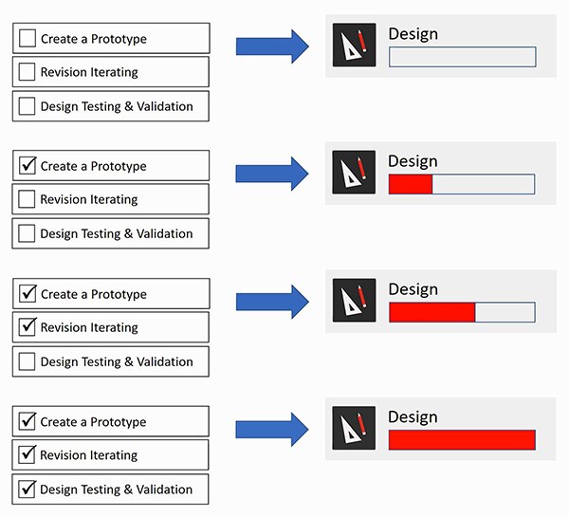Click the fully red Design progress bar

pos(462,439)
